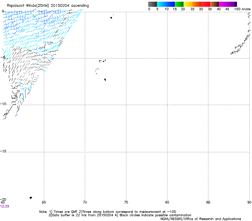Click the gray 0-5 knots color band
This screenshot has width=252, height=221.
click(153, 4)
